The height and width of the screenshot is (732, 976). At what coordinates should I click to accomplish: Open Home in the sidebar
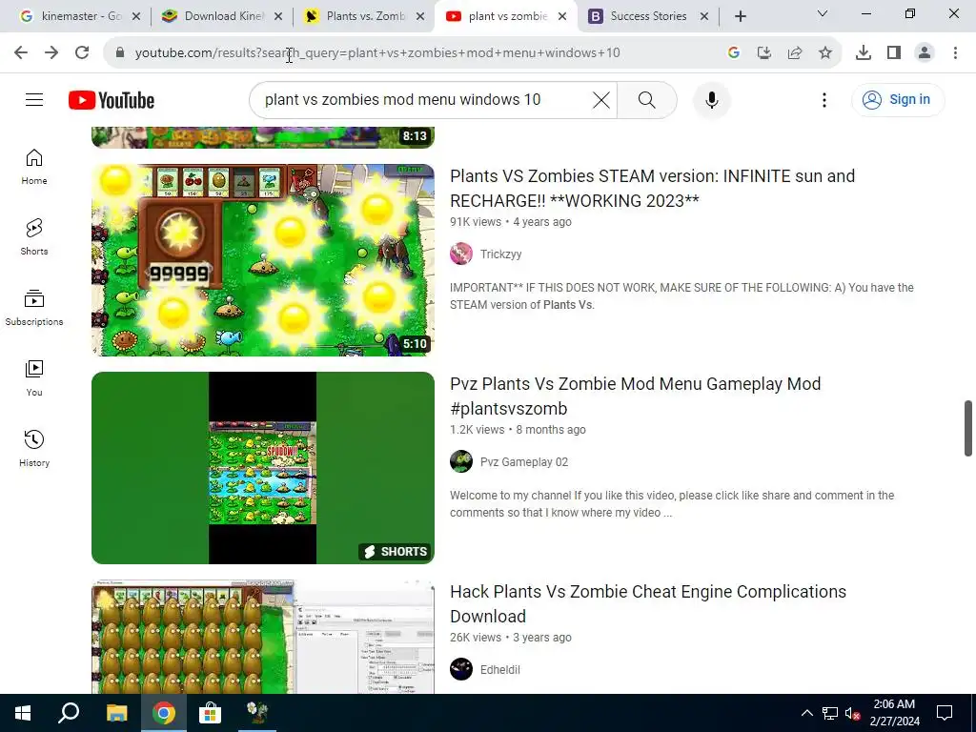[x=34, y=167]
